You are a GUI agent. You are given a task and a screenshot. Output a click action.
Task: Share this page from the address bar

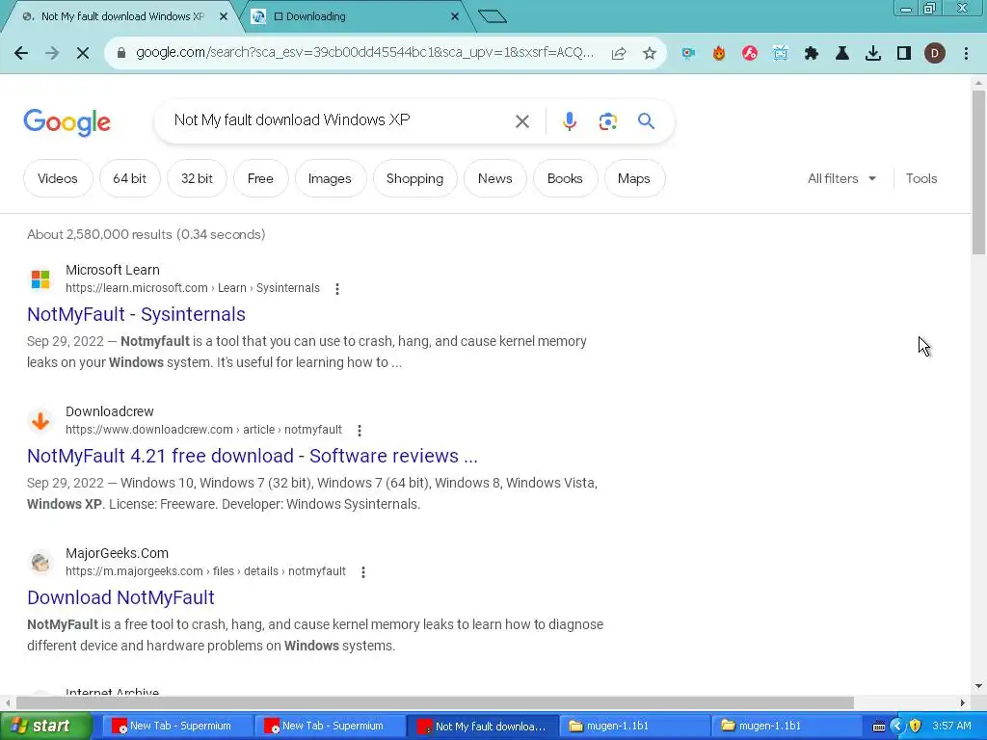click(619, 54)
